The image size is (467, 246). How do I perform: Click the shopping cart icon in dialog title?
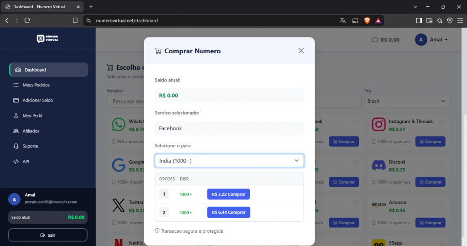[x=158, y=51]
